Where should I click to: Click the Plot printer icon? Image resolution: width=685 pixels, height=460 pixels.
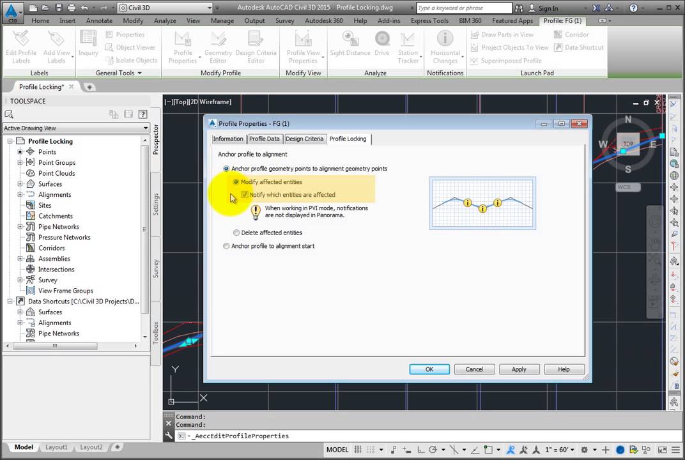point(71,8)
